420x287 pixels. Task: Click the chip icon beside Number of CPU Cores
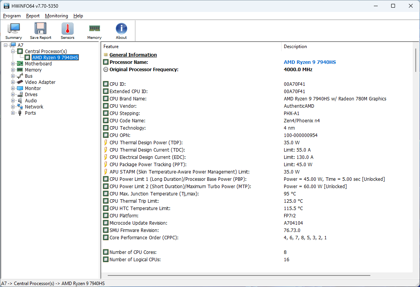point(106,252)
